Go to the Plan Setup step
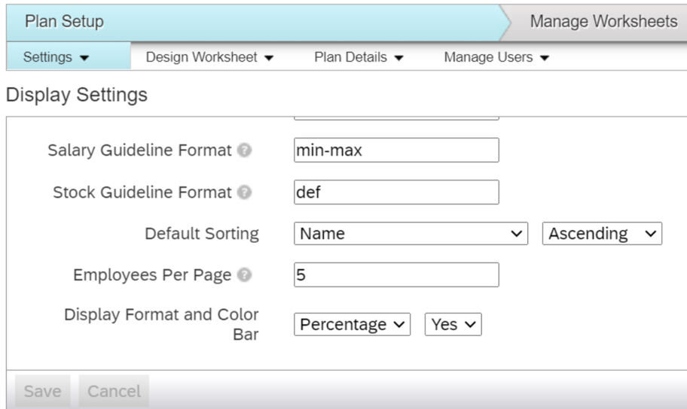This screenshot has height=409, width=687. (x=65, y=21)
